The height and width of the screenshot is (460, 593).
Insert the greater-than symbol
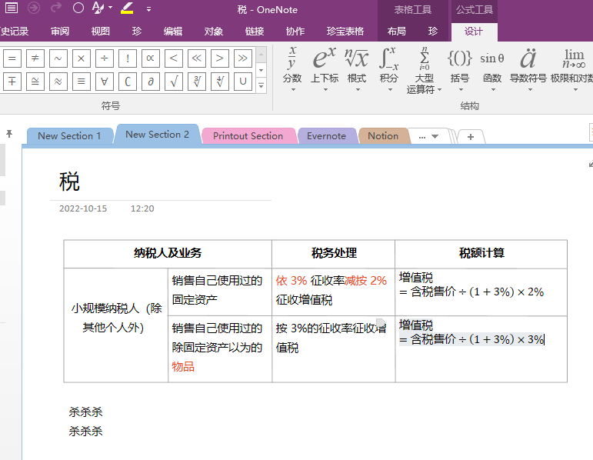220,58
